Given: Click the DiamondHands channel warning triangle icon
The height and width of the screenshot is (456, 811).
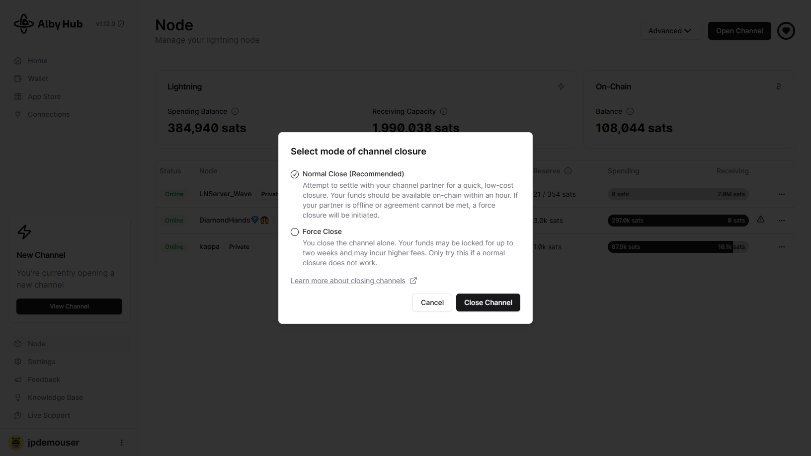Looking at the screenshot, I should (761, 220).
